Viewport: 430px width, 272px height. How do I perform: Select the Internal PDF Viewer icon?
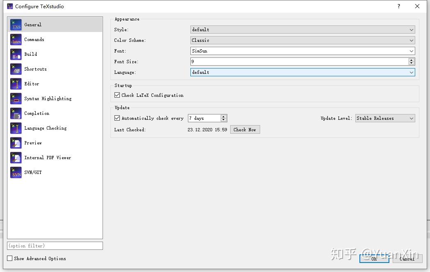pyautogui.click(x=16, y=158)
